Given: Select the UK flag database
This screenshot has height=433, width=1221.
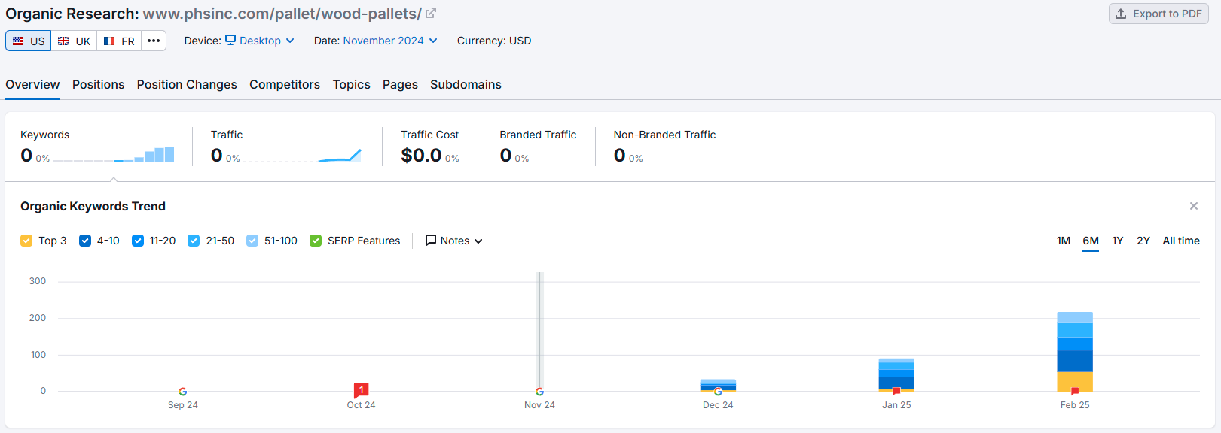Looking at the screenshot, I should (x=74, y=41).
